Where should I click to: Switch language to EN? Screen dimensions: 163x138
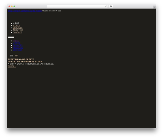pyautogui.click(x=11, y=56)
